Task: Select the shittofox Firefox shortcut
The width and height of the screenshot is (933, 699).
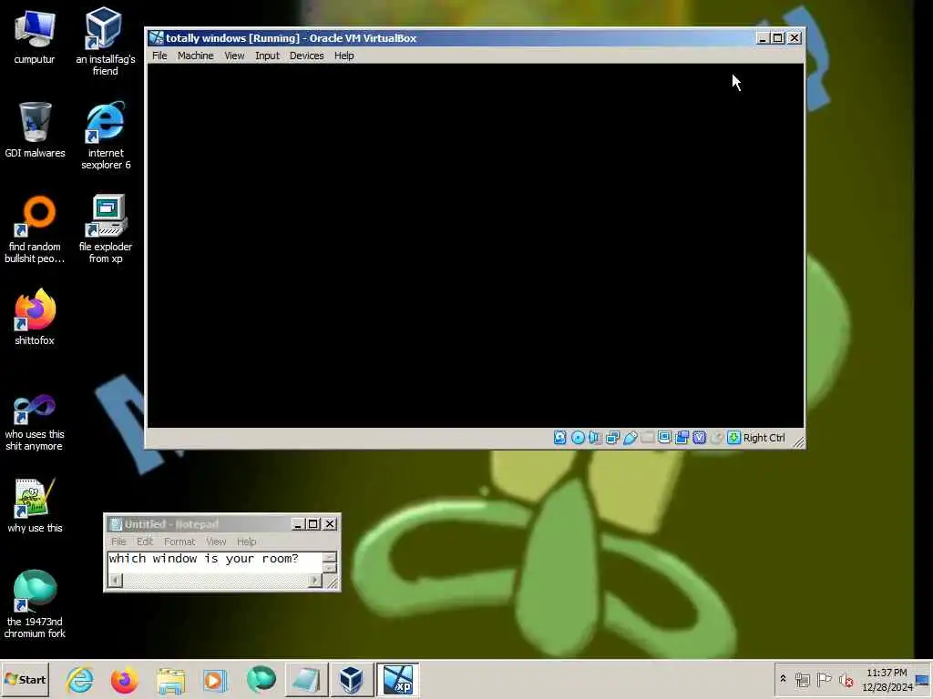Action: 35,317
